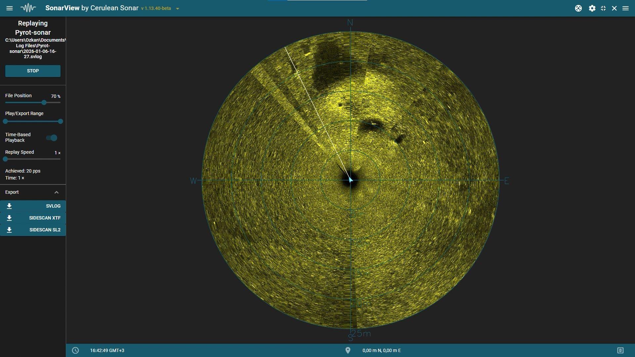This screenshot has width=635, height=357.
Task: Export as SVLOG file
Action: pos(33,206)
